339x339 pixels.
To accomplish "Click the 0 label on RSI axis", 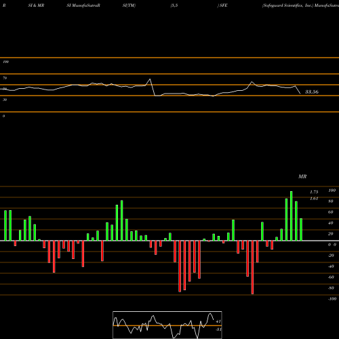I will tap(3, 116).
